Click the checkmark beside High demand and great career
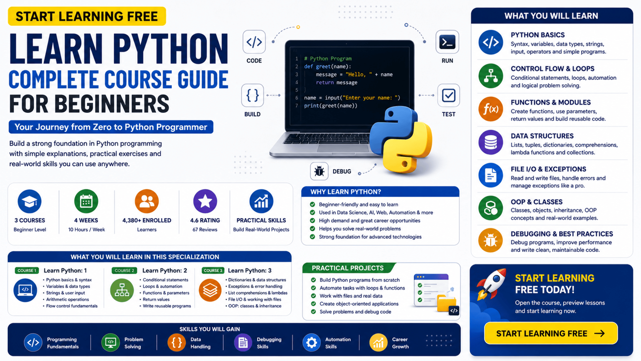Screen dimensions: 641x361 point(312,221)
